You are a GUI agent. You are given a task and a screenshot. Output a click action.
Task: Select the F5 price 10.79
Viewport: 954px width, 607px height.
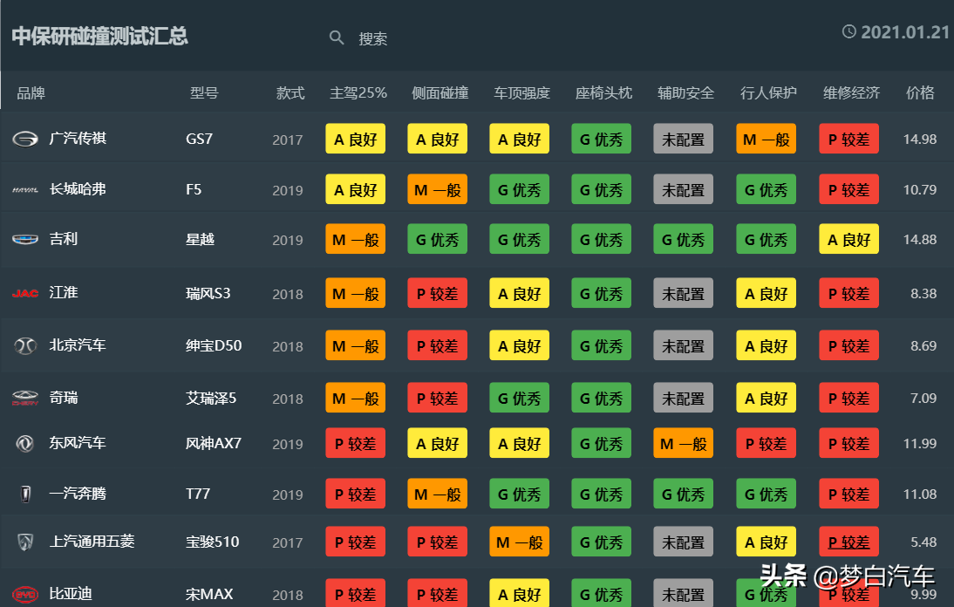click(x=920, y=190)
